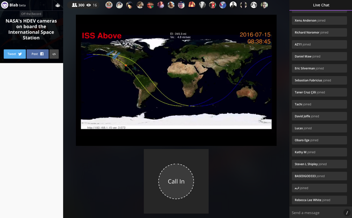Open the embed code button
Screen dimensions: 352x218
tap(54, 54)
